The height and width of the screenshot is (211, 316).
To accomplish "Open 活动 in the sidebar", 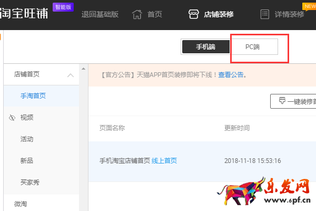I will [27, 139].
